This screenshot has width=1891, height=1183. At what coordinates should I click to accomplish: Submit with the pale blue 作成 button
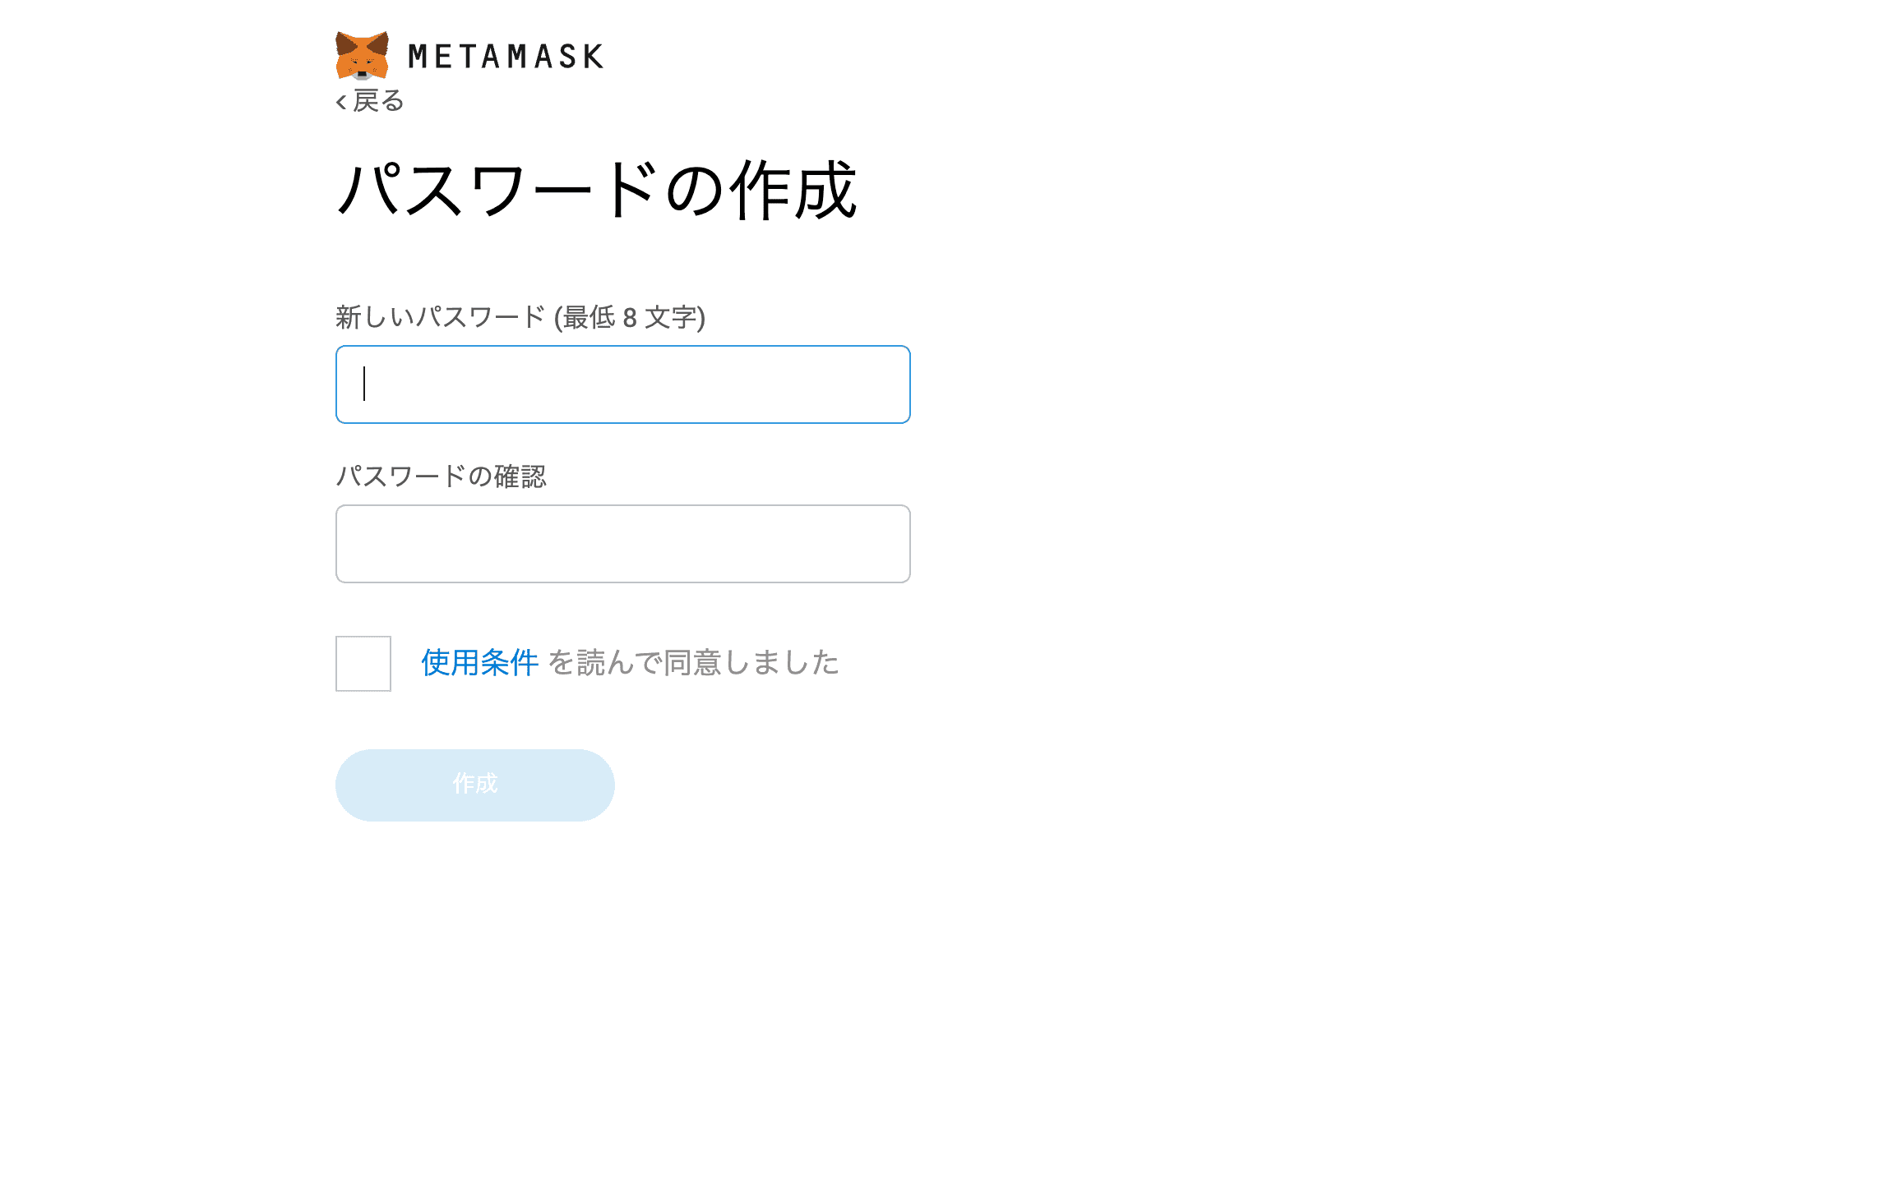(475, 785)
